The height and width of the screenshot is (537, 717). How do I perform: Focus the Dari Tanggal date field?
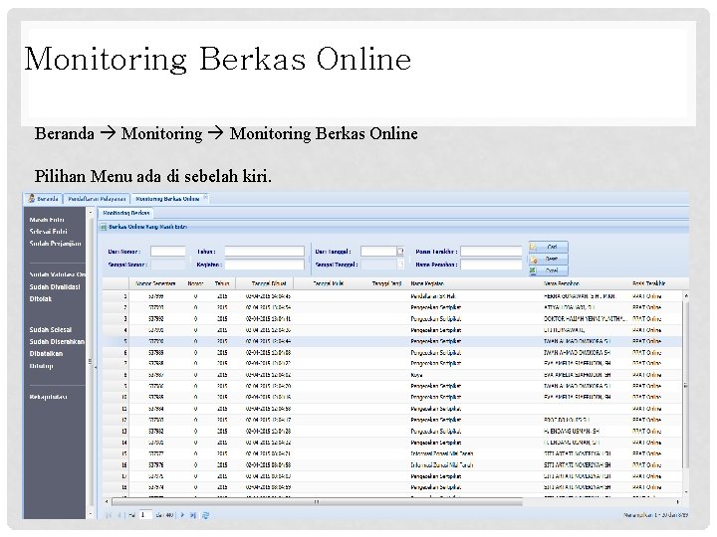coord(378,252)
